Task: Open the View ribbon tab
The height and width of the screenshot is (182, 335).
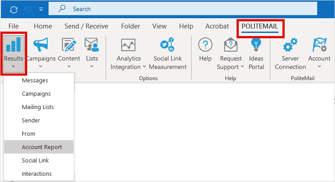Action: click(159, 26)
